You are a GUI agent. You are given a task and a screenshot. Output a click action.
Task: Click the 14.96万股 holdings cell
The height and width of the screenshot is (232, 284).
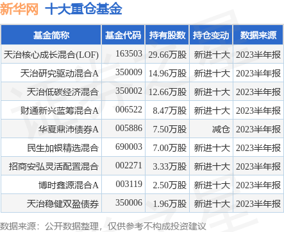pos(167,73)
